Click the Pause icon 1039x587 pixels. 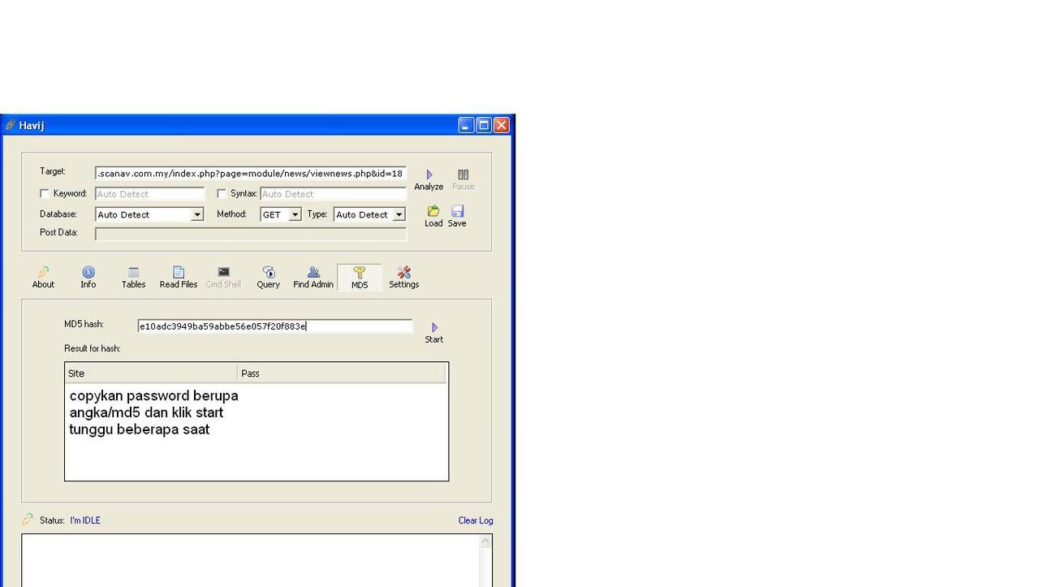tap(463, 175)
